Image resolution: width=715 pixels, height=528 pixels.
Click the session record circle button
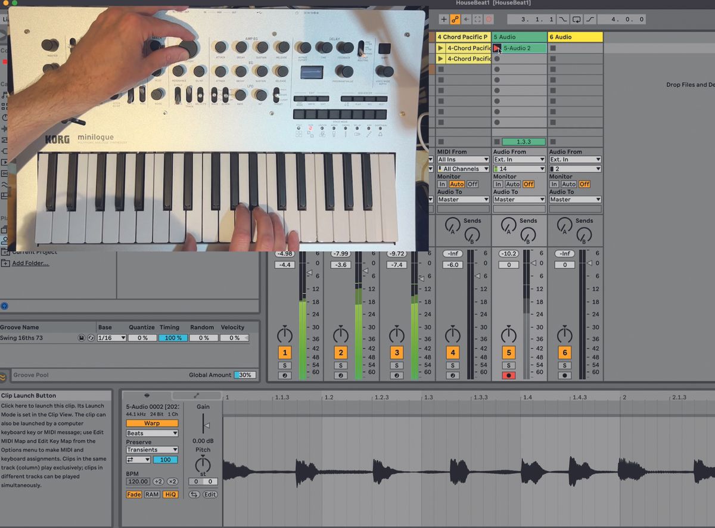[x=489, y=19]
